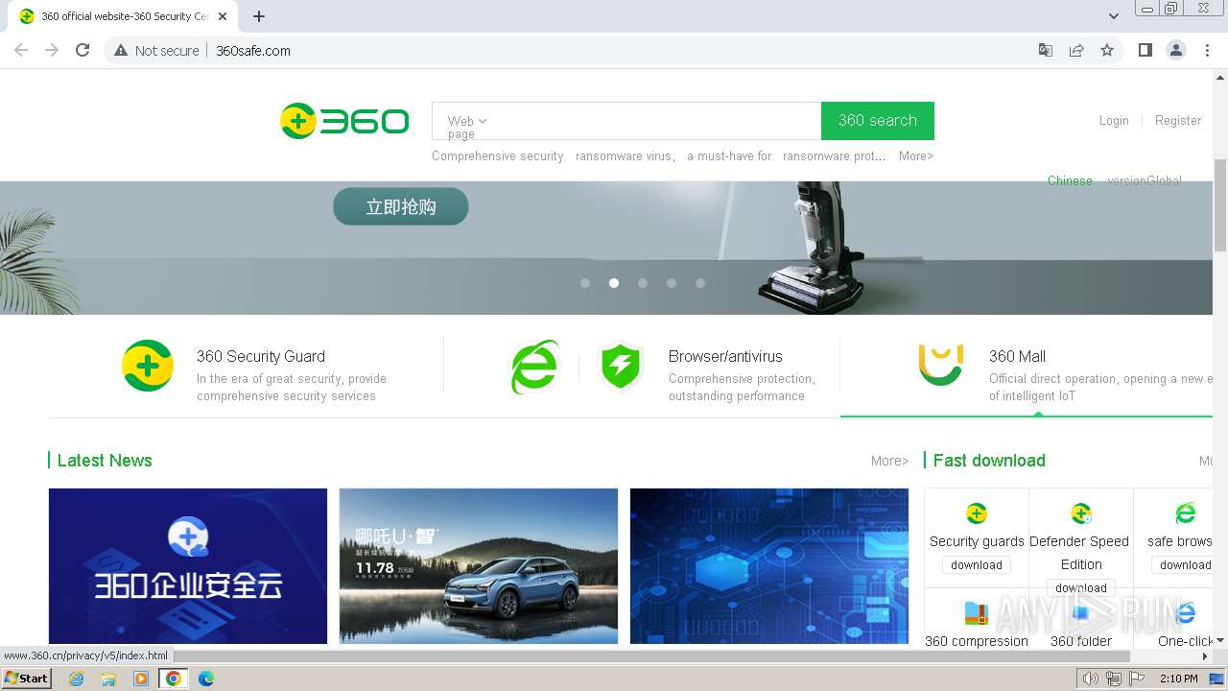Click the 360 Mall smiley icon
Viewport: 1228px width, 691px height.
pos(940,365)
